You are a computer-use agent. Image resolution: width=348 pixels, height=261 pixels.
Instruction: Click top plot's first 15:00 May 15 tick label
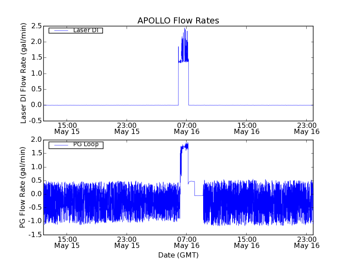67,128
